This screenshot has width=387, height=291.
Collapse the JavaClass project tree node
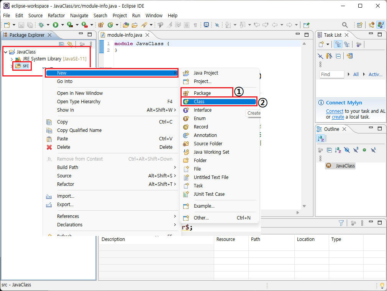[5, 52]
